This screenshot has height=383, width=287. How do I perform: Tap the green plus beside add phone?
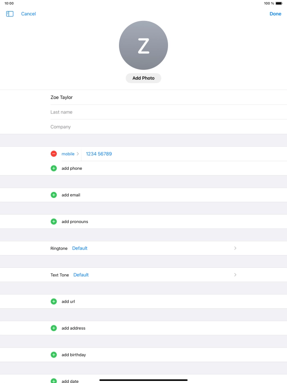pyautogui.click(x=54, y=168)
